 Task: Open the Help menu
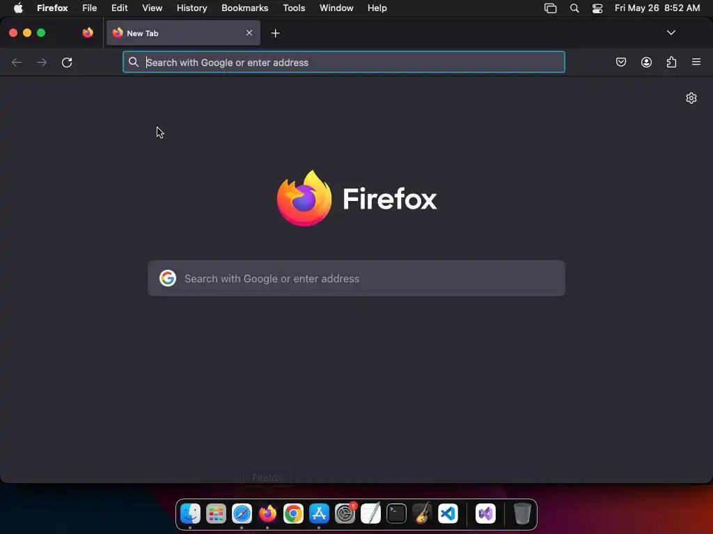click(377, 8)
